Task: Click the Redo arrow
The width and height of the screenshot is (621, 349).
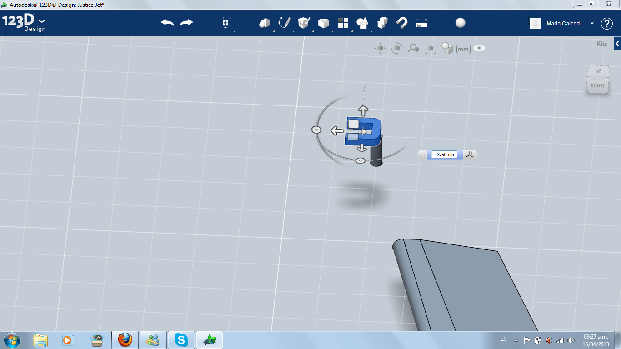Action: tap(186, 23)
